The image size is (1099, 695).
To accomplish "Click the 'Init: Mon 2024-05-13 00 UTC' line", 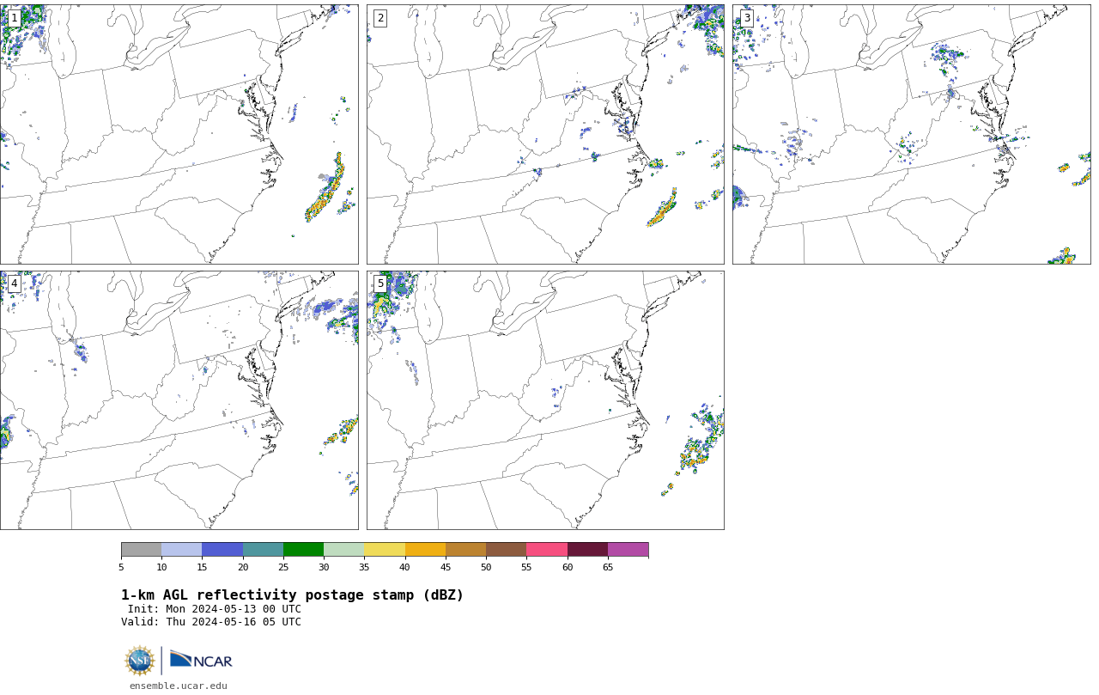I will pyautogui.click(x=215, y=609).
